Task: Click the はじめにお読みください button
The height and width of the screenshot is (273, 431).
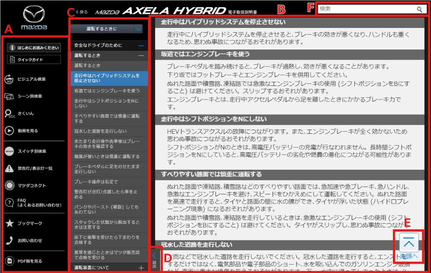Action: [34, 48]
